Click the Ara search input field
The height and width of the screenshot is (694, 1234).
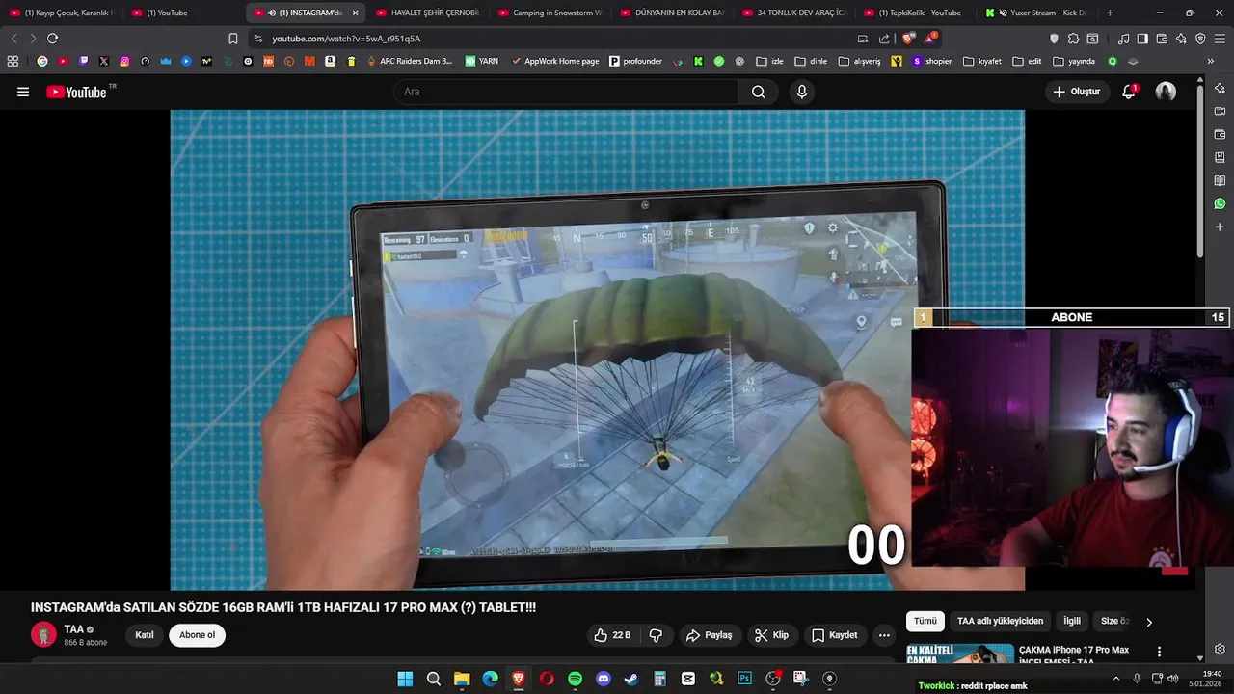pos(566,92)
